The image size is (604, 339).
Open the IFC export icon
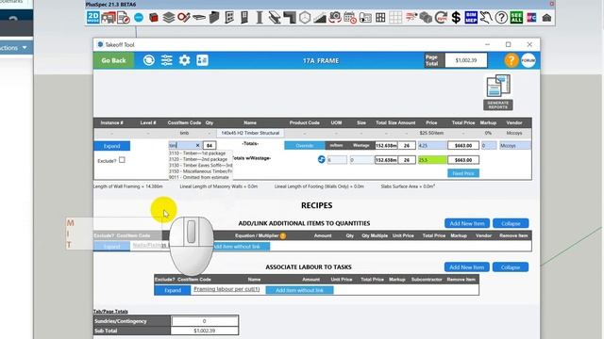[531, 18]
